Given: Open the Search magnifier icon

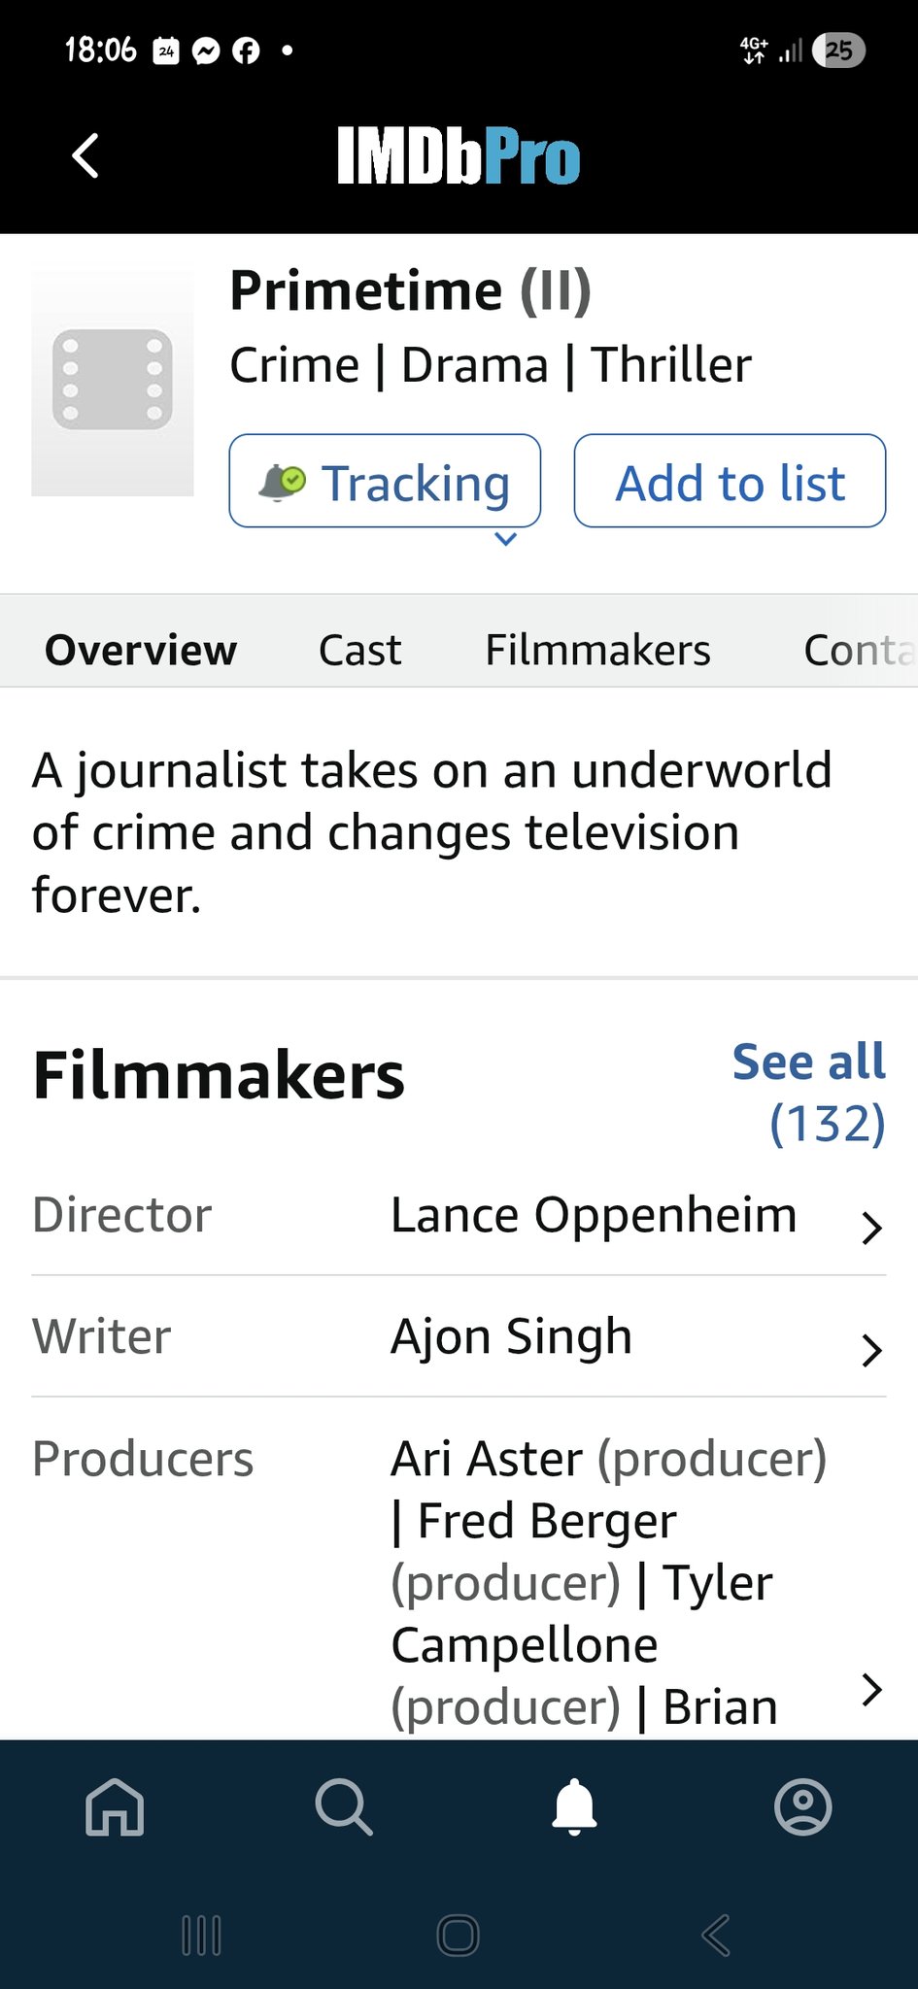Looking at the screenshot, I should click(x=344, y=1806).
